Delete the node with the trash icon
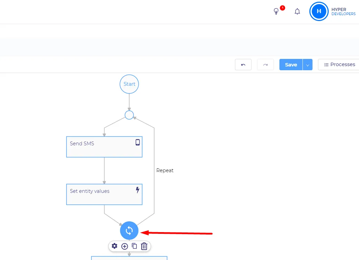Image resolution: width=359 pixels, height=260 pixels. pos(144,246)
